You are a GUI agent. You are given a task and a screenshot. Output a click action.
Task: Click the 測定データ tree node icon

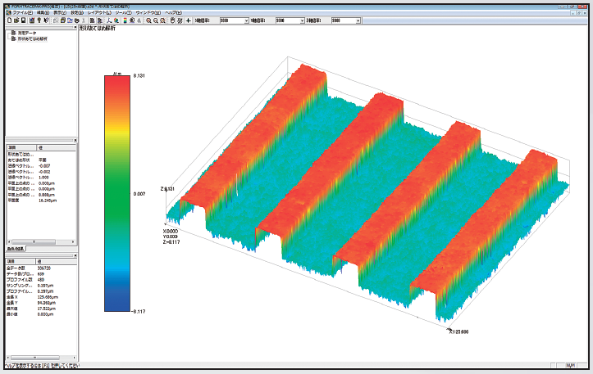[14, 33]
